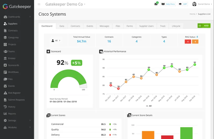This screenshot has width=214, height=139.
Task: Click the Categories layers icon in sidebar
Action: pyautogui.click(x=5, y=37)
